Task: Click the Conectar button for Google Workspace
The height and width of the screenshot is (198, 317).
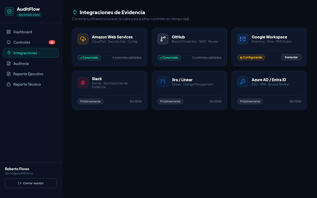Action: pos(291,57)
